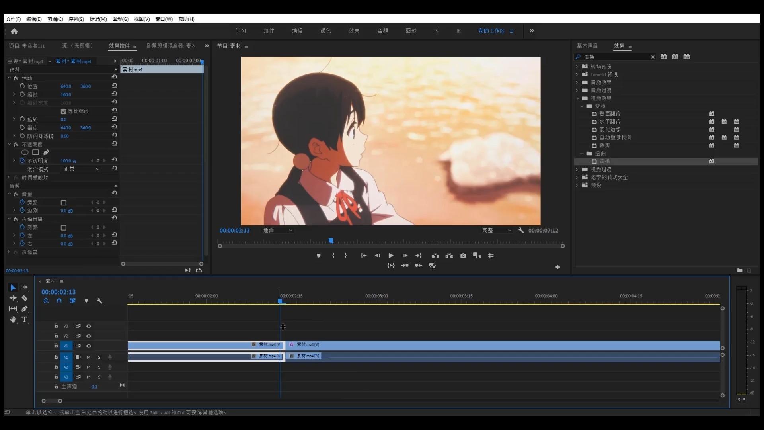Drag 级别 audio volume slider
Image resolution: width=764 pixels, height=430 pixels.
click(66, 211)
